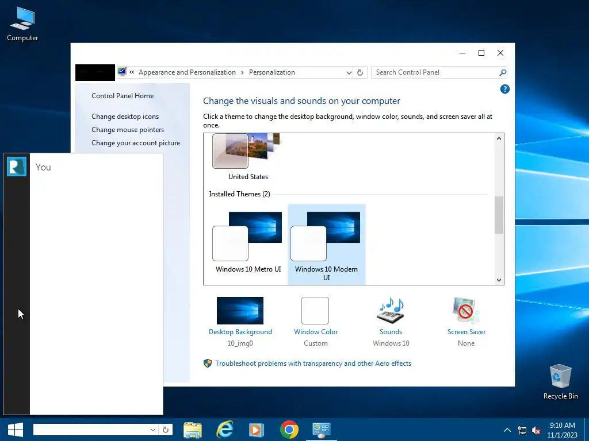Image resolution: width=589 pixels, height=441 pixels.
Task: Open the Sounds keyboard-notes icon
Action: pos(391,311)
